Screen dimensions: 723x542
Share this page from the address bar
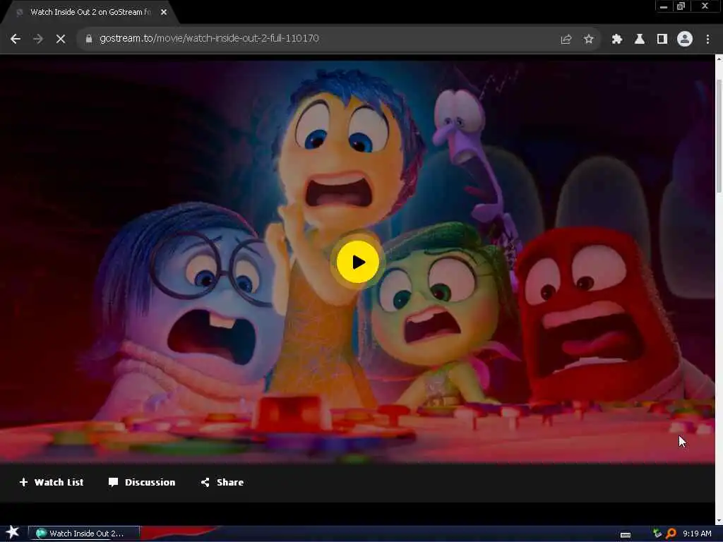pos(566,40)
